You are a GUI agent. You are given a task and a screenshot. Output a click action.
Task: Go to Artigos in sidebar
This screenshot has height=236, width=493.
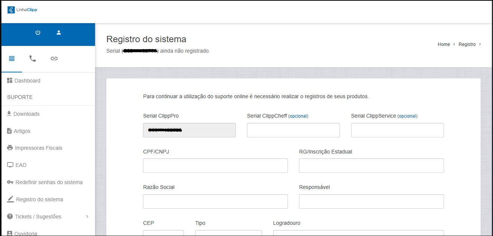click(x=22, y=131)
